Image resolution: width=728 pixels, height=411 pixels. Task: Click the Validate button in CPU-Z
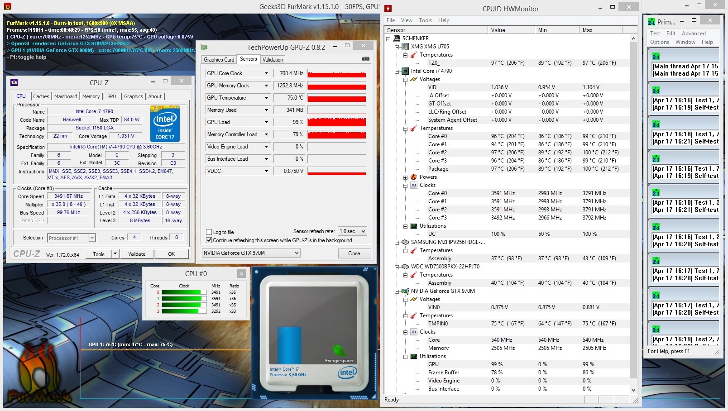(137, 254)
